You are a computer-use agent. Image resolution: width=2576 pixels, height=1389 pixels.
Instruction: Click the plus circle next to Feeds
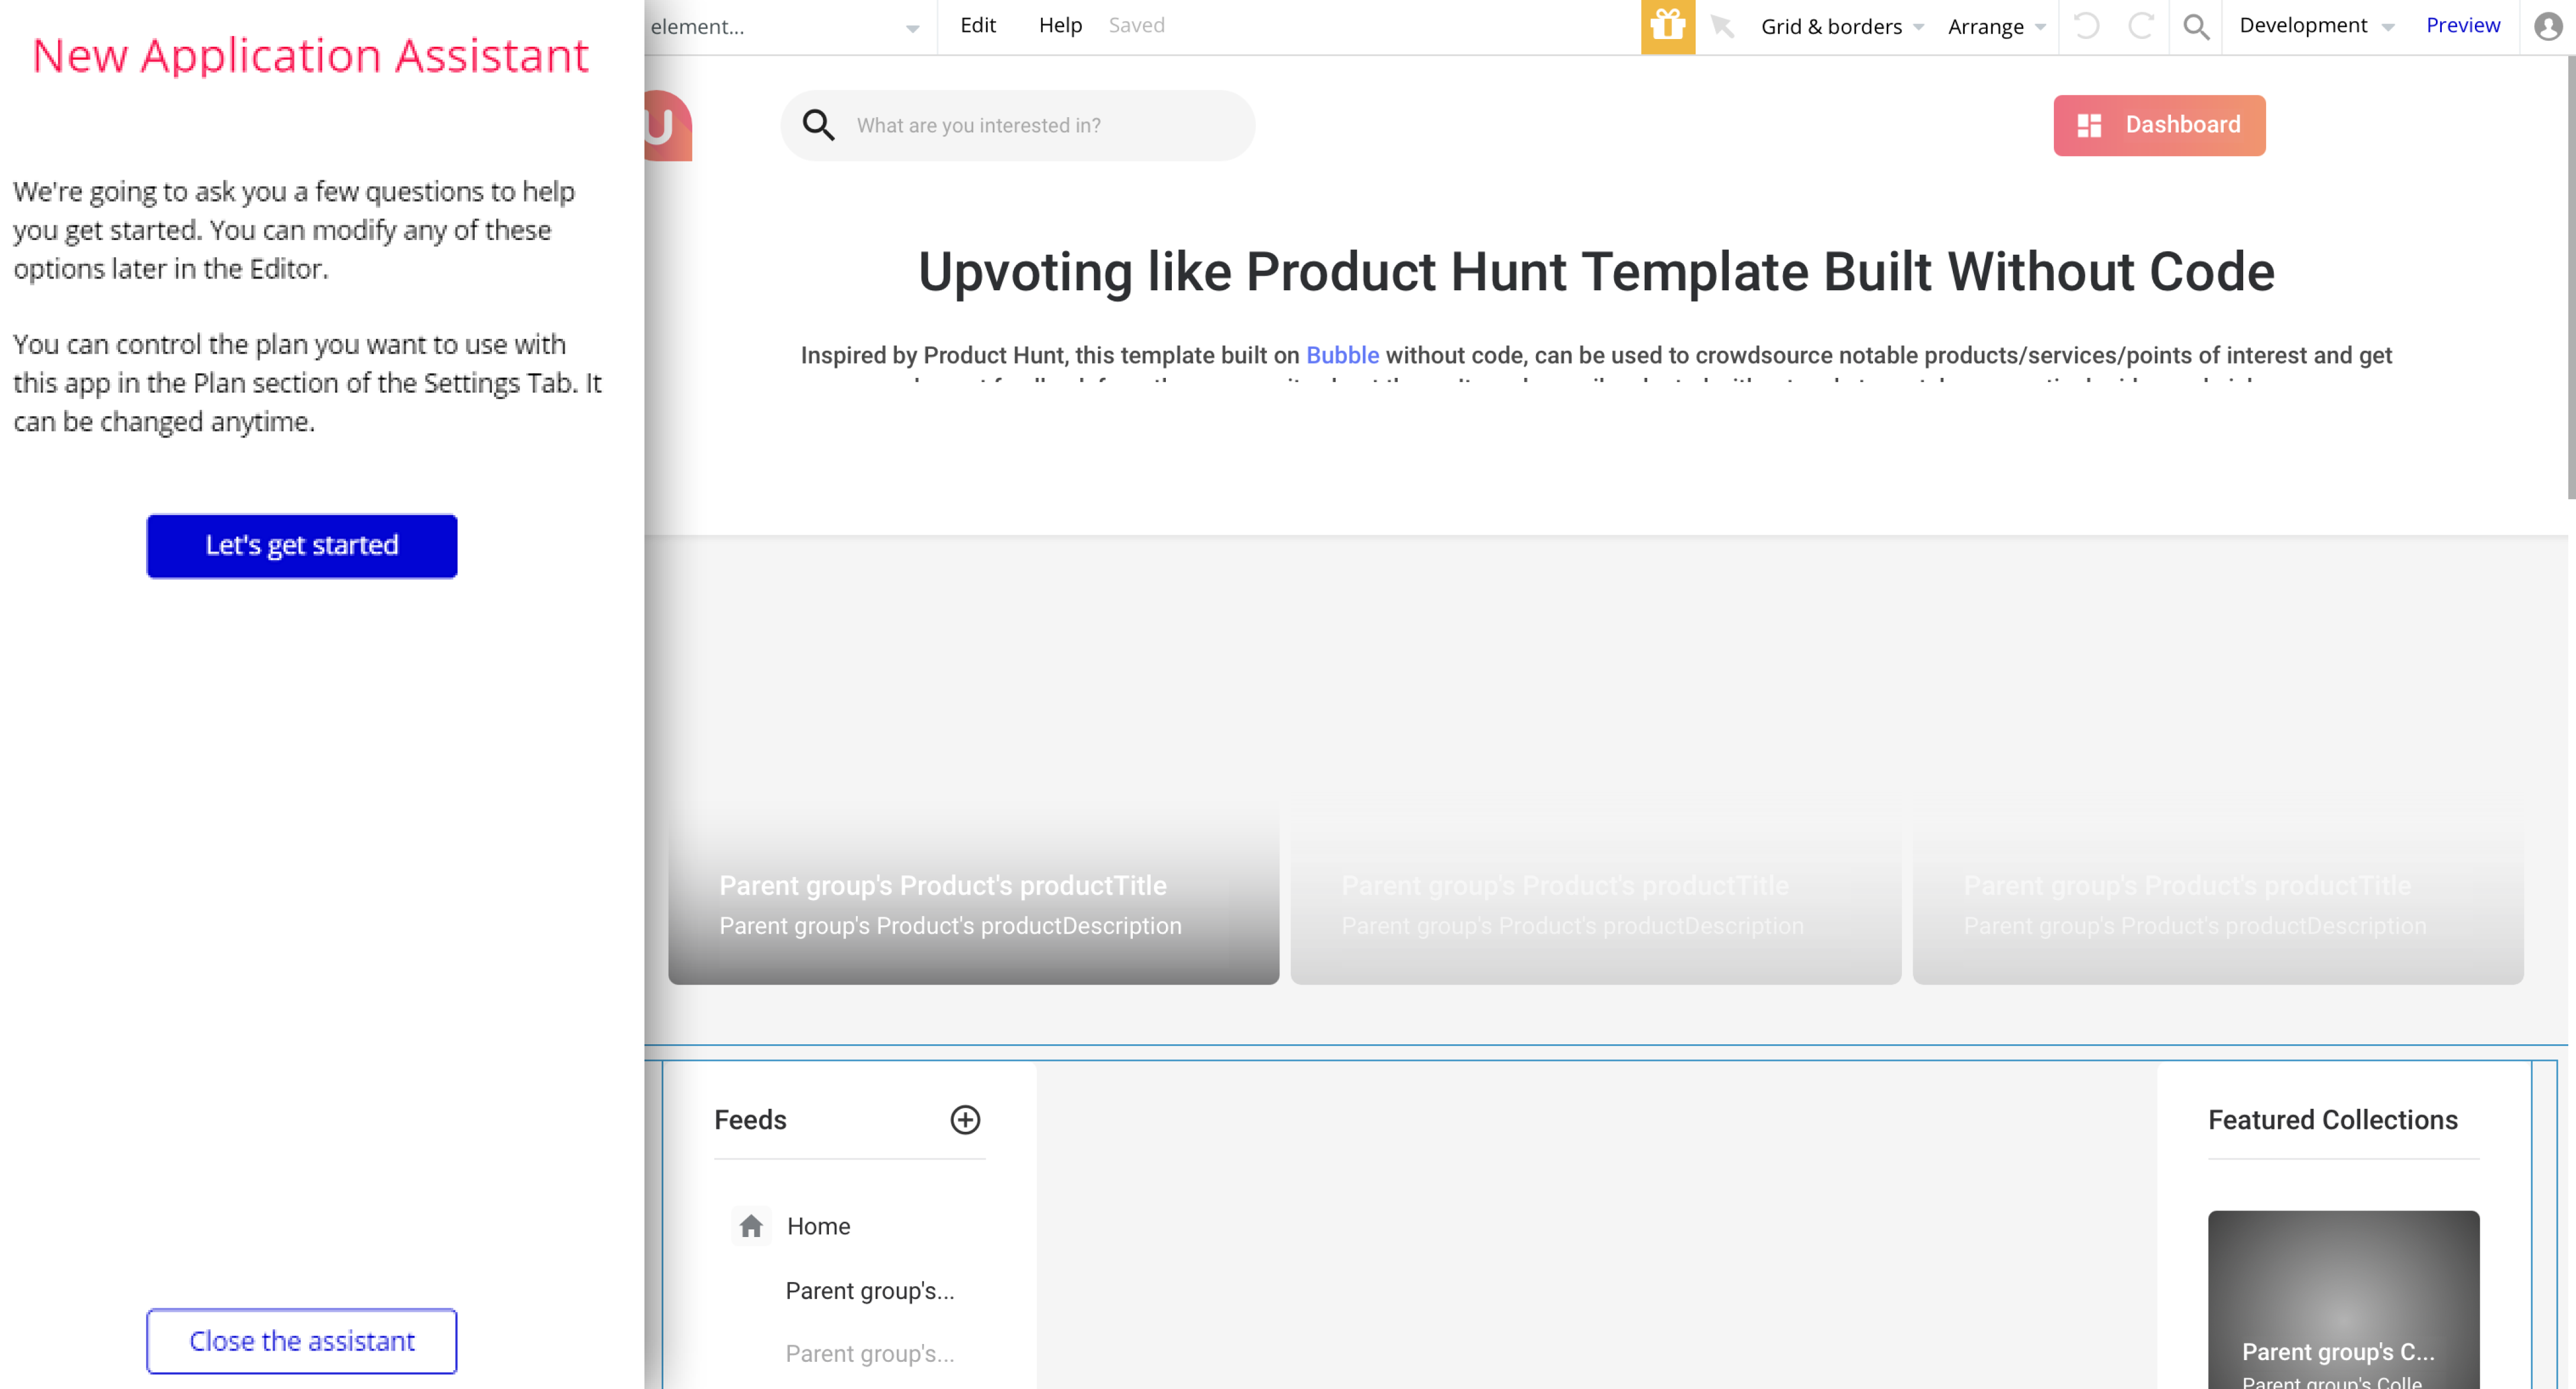point(964,1119)
